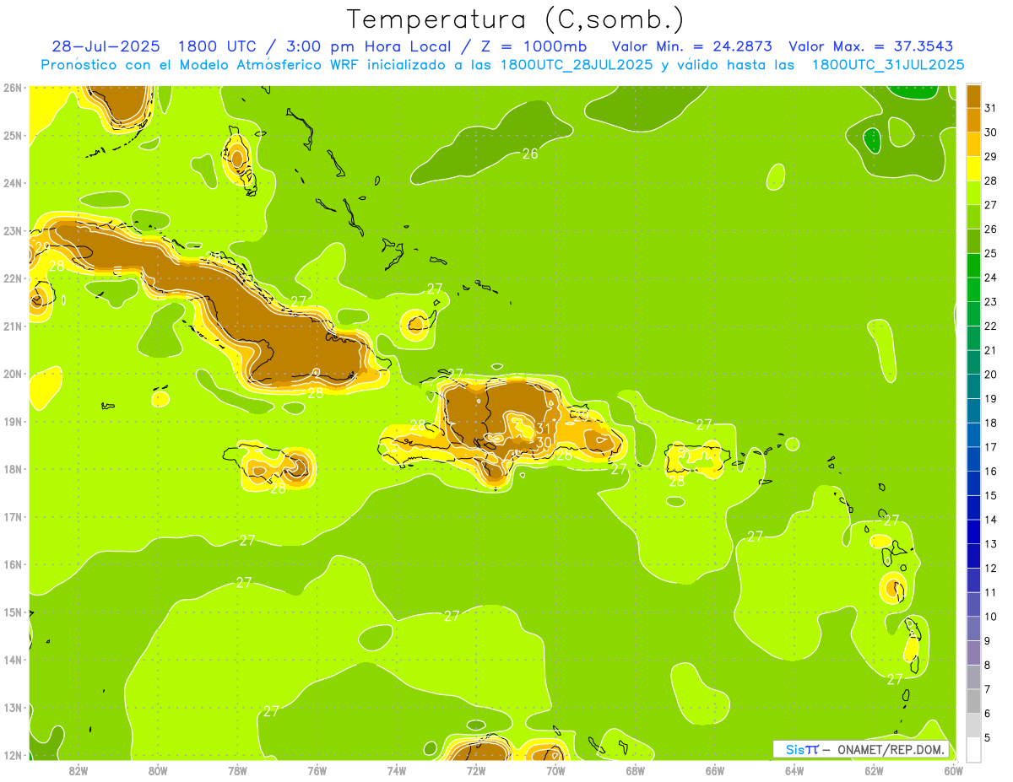Image resolution: width=1013 pixels, height=782 pixels.
Task: Pick the green legend swatch between 26 and 27
Action: tap(973, 217)
